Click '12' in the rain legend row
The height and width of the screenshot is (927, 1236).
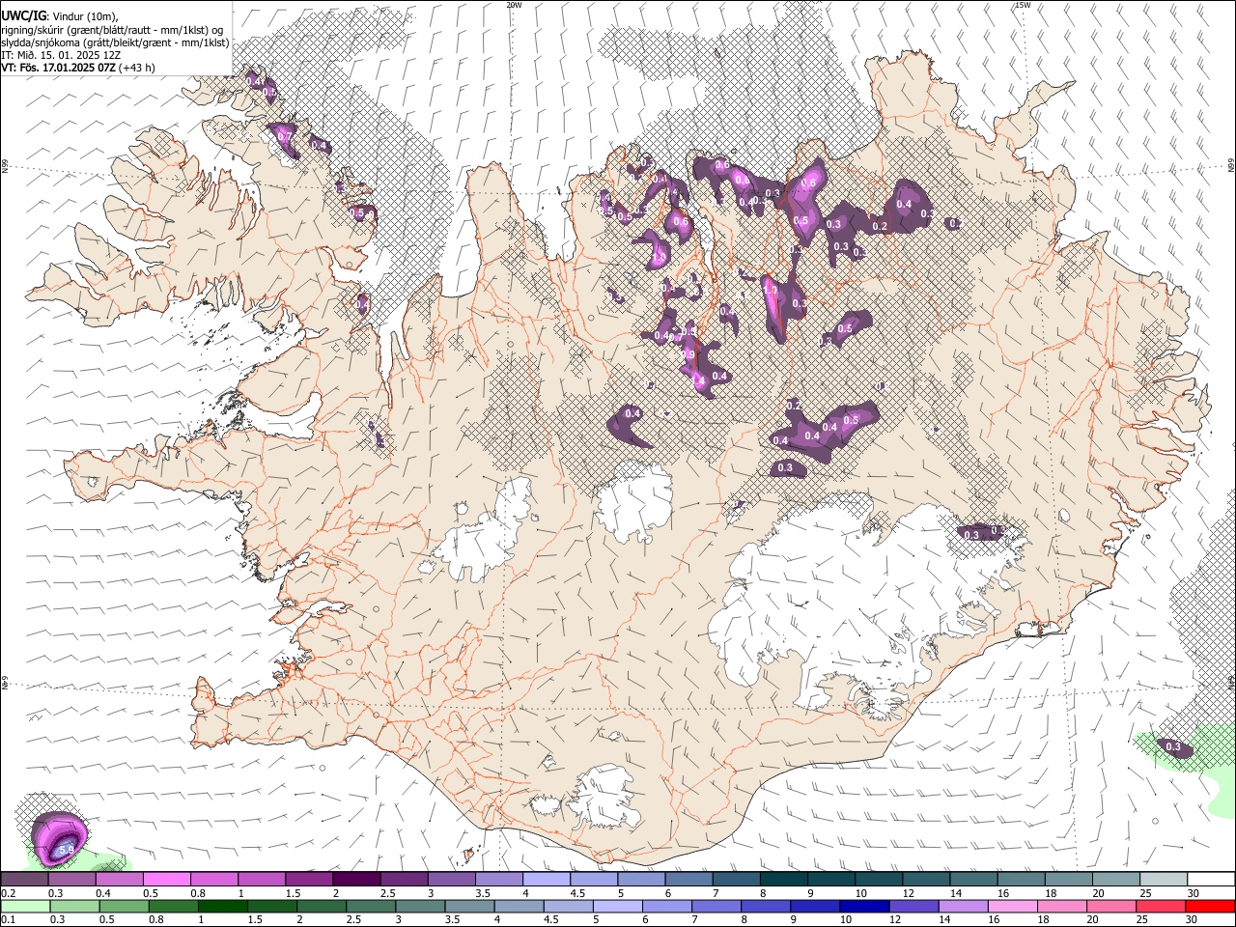click(895, 919)
